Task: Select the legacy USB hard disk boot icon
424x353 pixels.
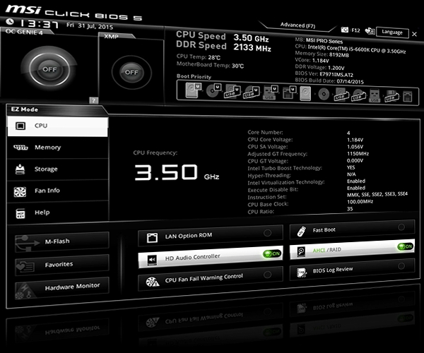Action: pos(341,95)
